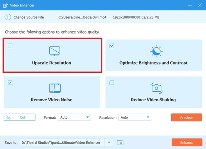This screenshot has height=149, width=206.
Task: Click the Optimize Brightness and Contrast sun icon
Action: pyautogui.click(x=156, y=52)
